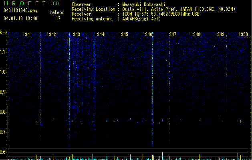The image size is (252, 160).
Task: Click the HROFFT 1.0.0 title text
Action: click(x=31, y=3)
